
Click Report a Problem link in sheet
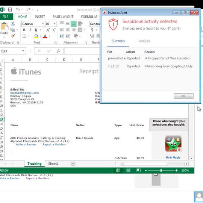click(55, 144)
